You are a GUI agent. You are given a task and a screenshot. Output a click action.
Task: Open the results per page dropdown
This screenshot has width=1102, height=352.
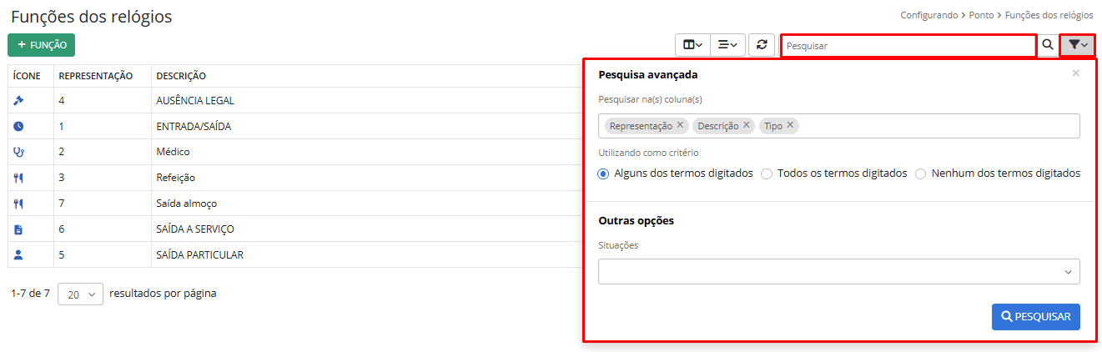80,294
